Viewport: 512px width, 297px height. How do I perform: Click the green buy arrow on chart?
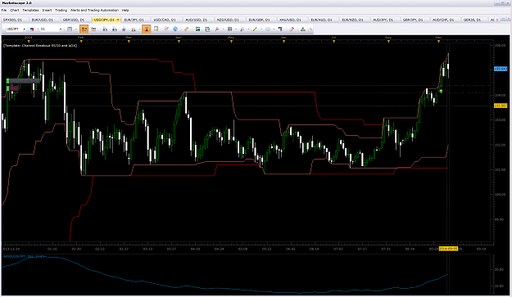[x=442, y=91]
